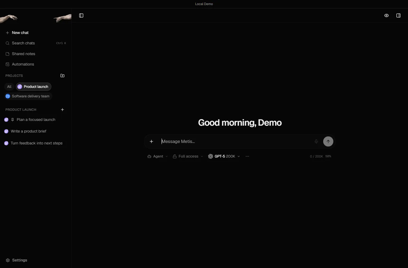Go to Automations
The image size is (408, 268).
click(36, 64)
